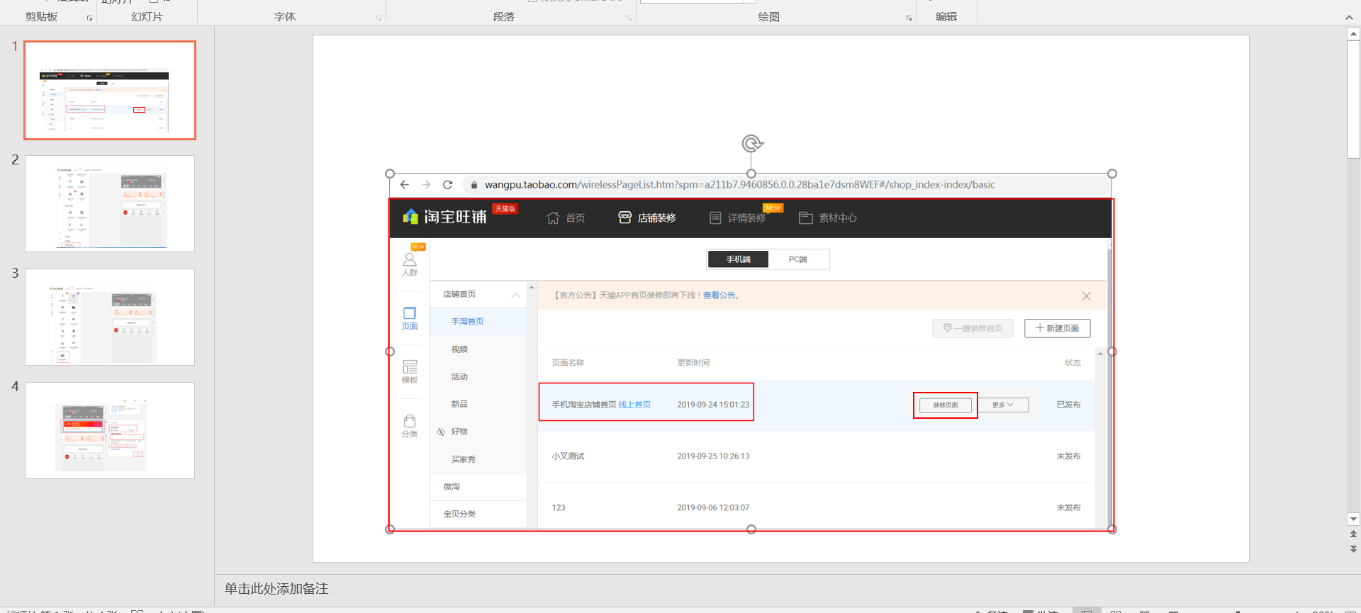The height and width of the screenshot is (613, 1361).
Task: Select 买家秀 in the page list
Action: click(x=464, y=459)
